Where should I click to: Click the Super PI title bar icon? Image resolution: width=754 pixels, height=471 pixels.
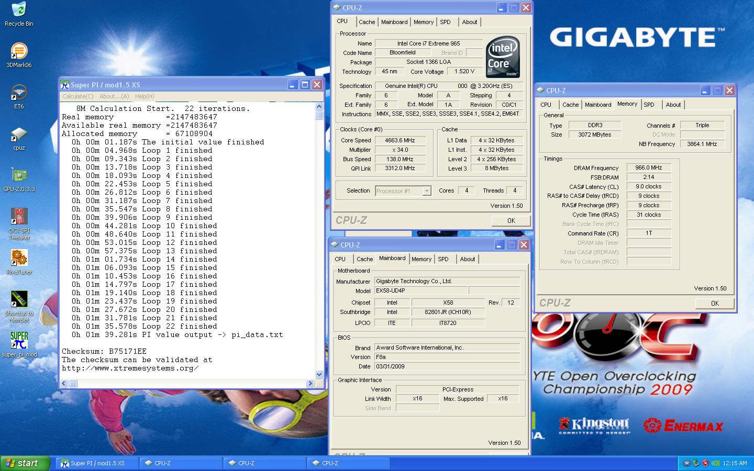tap(65, 84)
